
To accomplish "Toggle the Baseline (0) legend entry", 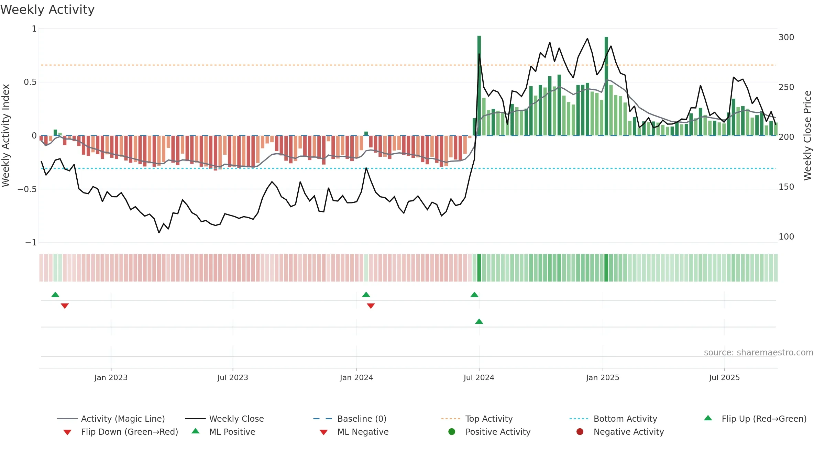I will [350, 419].
